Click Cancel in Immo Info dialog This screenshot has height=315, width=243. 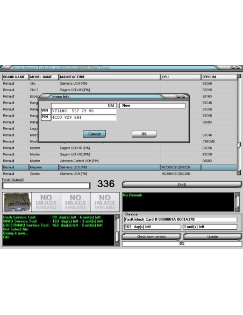[x=94, y=134]
